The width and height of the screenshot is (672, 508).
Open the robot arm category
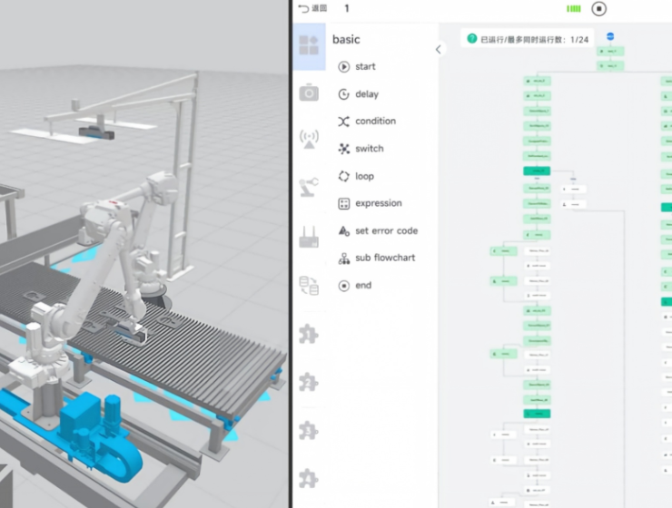[309, 187]
